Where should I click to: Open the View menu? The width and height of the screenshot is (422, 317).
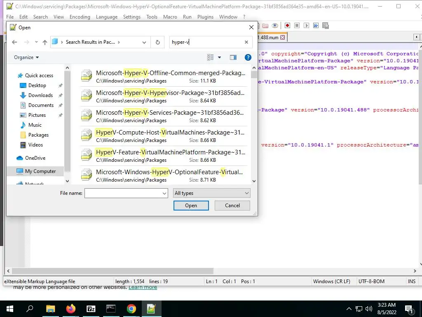pyautogui.click(x=59, y=17)
